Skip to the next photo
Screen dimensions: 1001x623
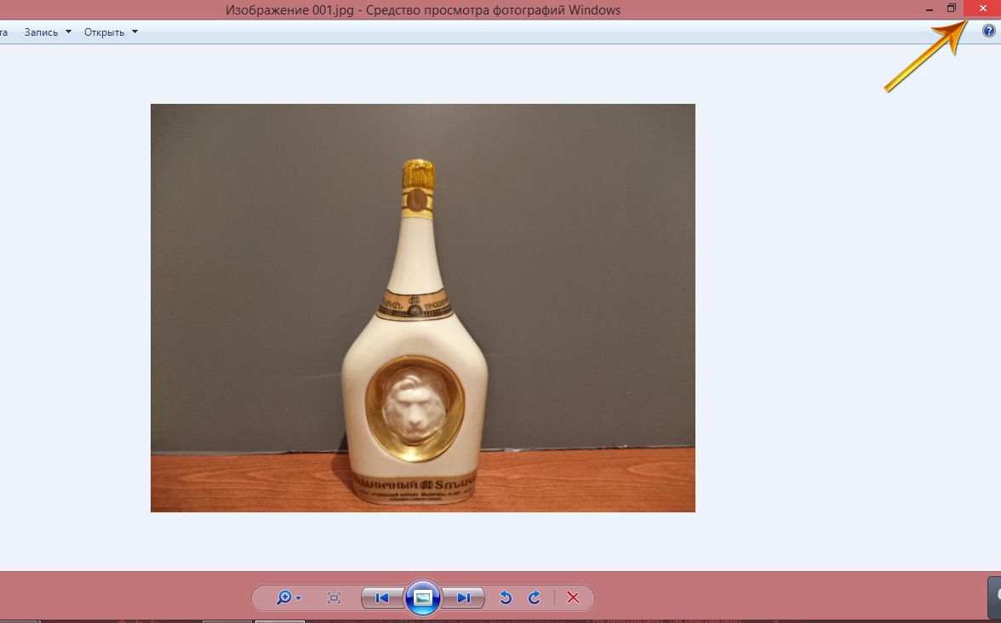pyautogui.click(x=464, y=598)
